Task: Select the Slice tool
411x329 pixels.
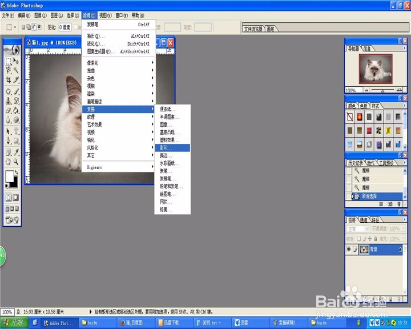Action: [x=16, y=79]
